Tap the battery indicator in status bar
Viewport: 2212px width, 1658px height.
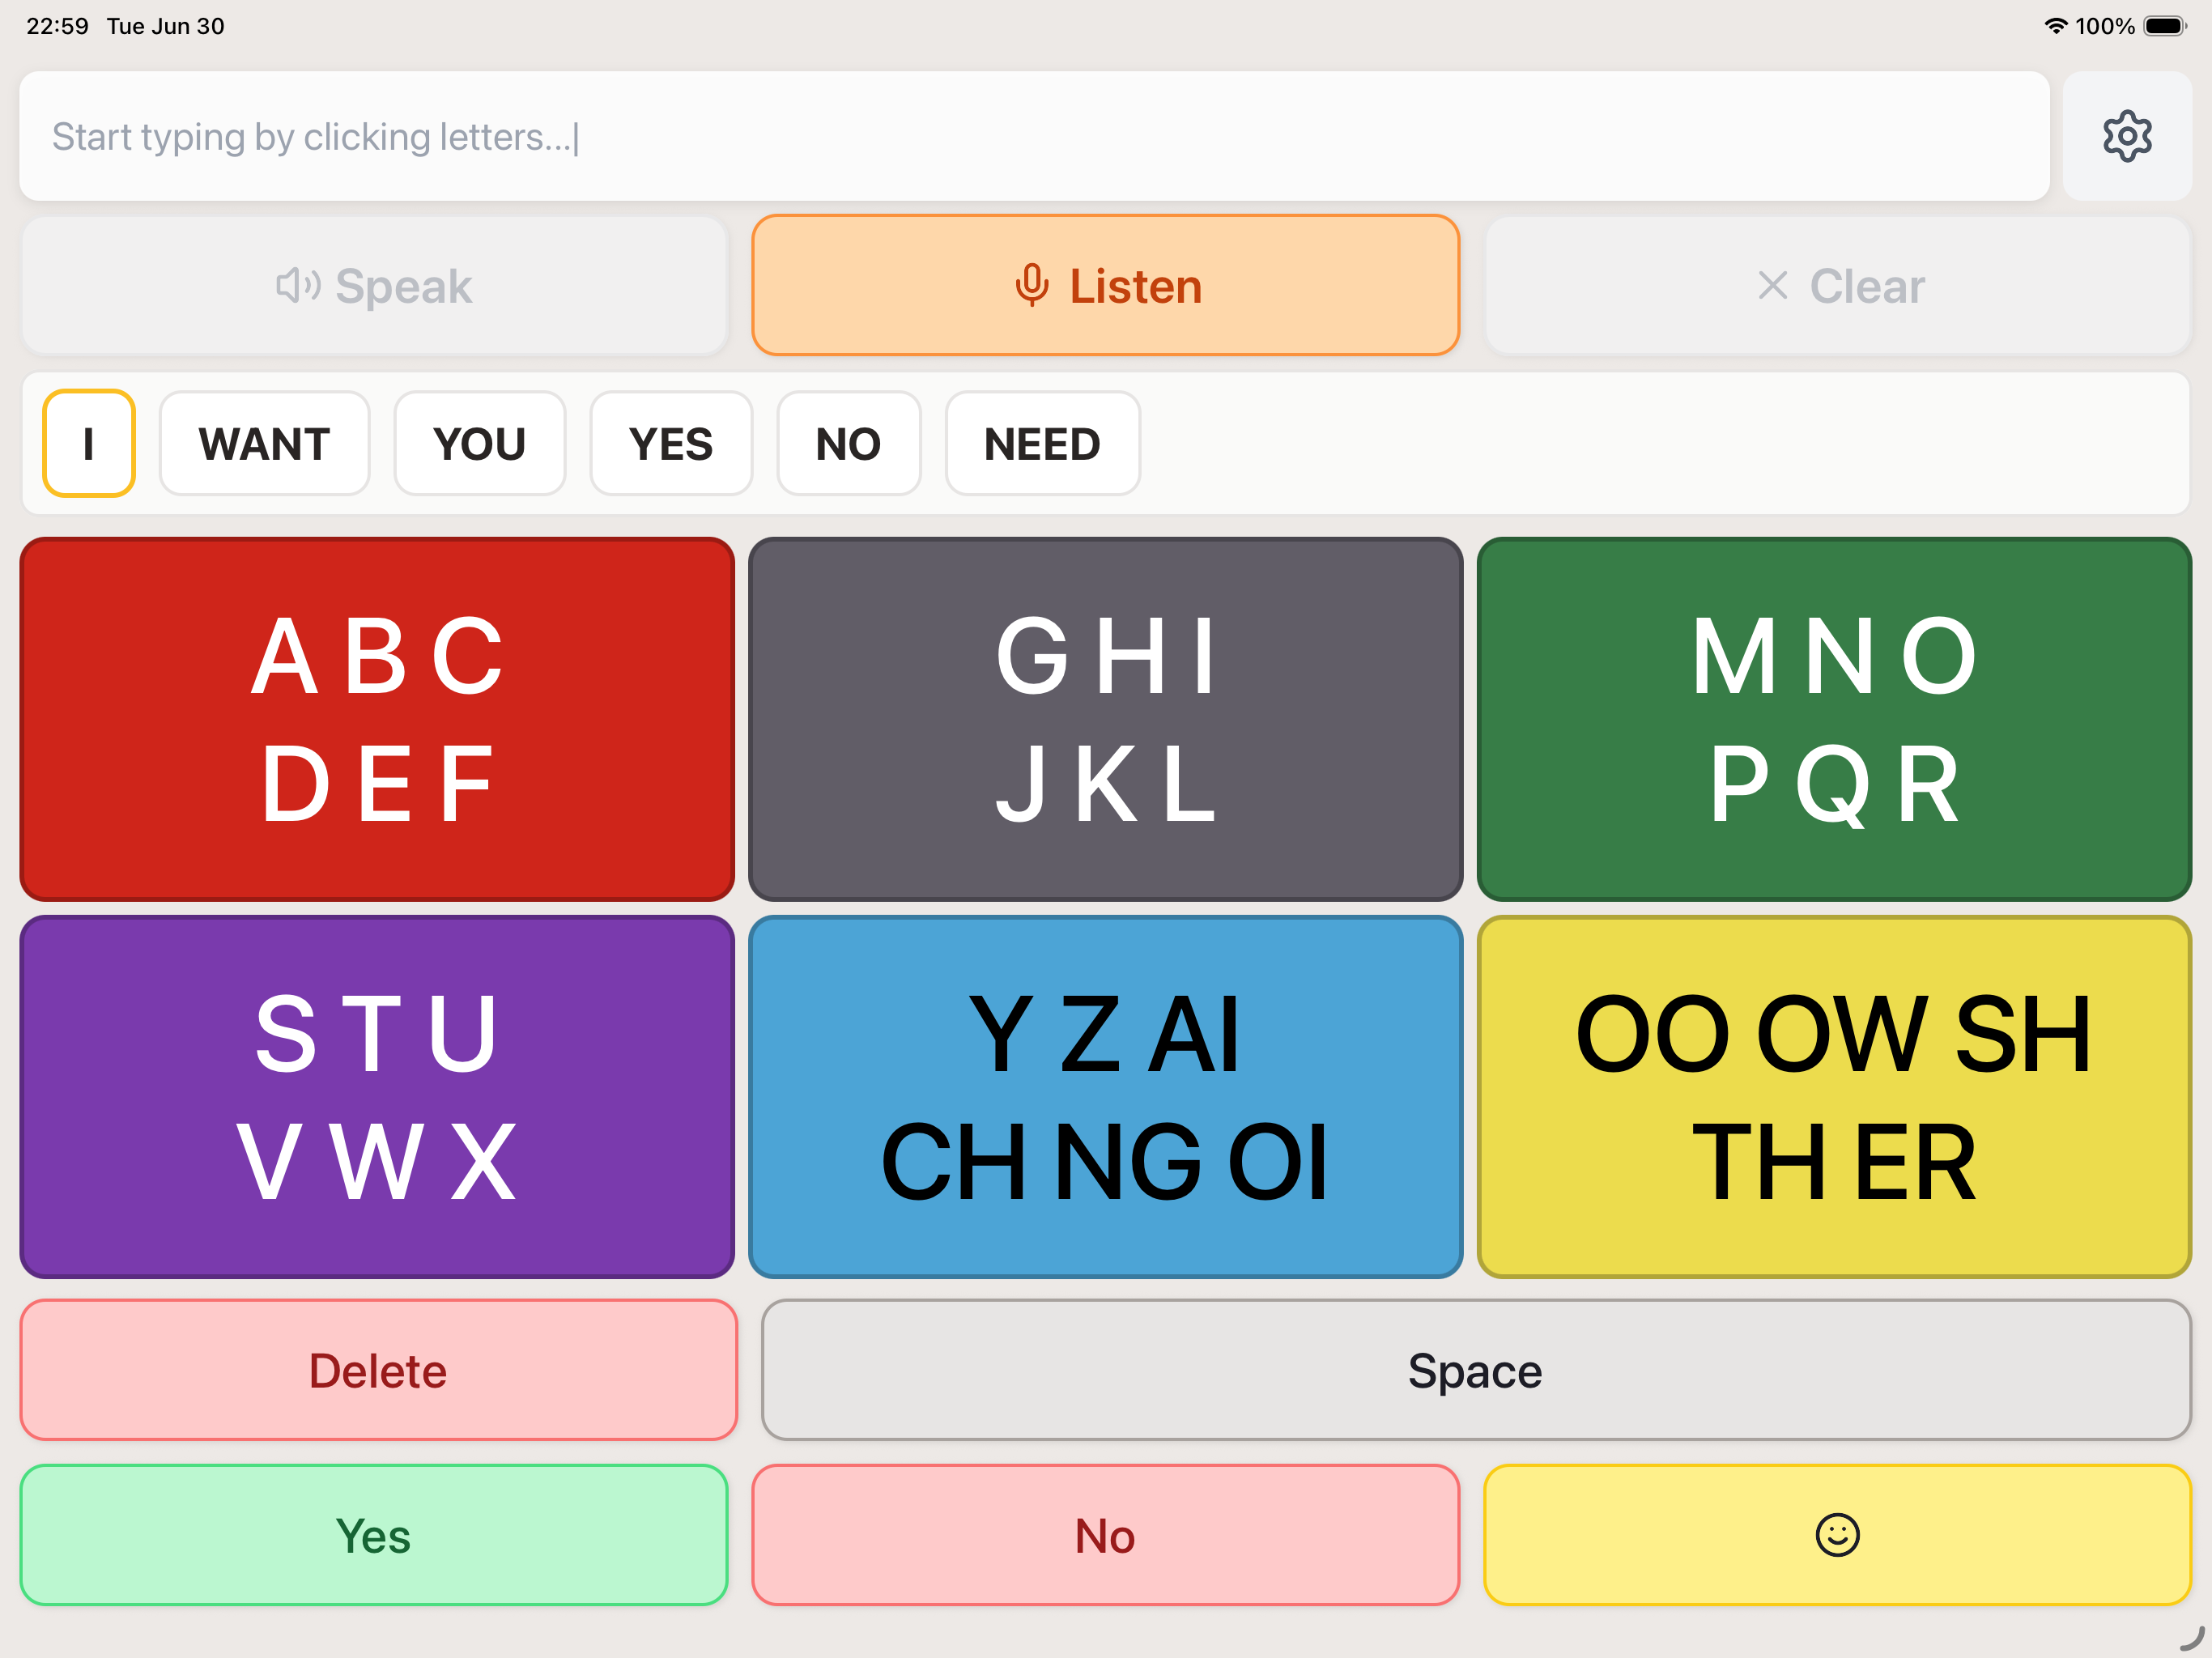click(x=2165, y=26)
